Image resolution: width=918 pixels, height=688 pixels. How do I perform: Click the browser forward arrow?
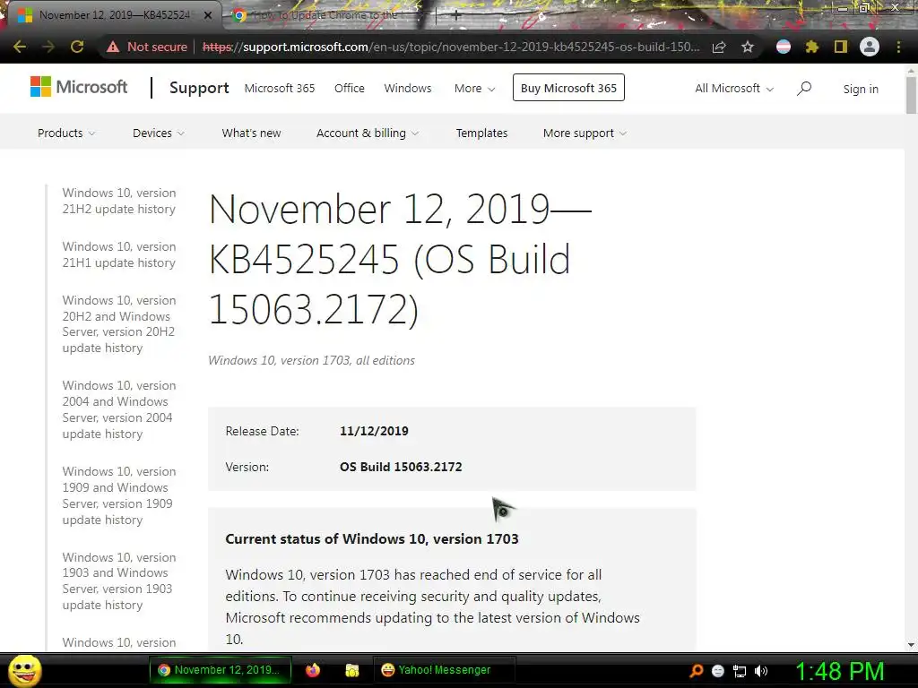pos(48,47)
